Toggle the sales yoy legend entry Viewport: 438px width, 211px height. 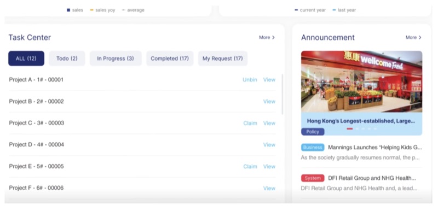pos(102,10)
